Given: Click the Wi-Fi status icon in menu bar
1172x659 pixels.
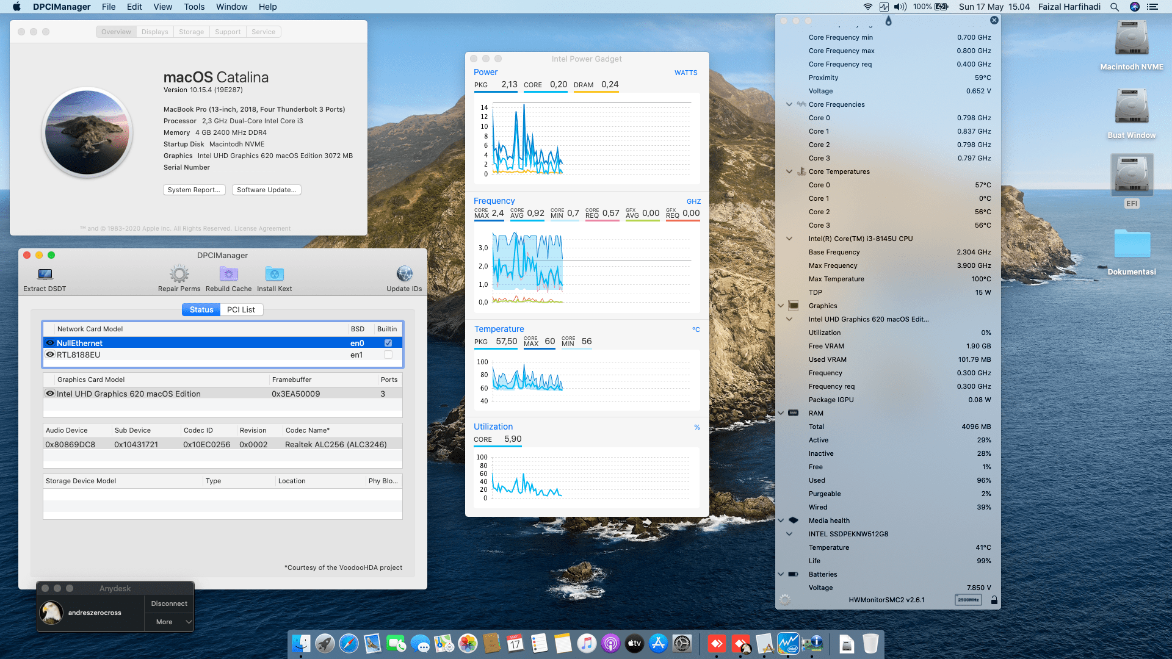Looking at the screenshot, I should coord(867,7).
